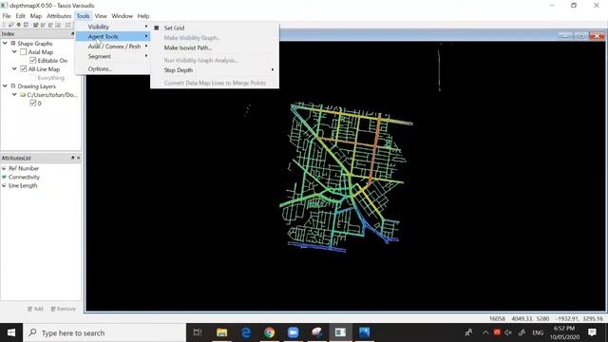Click the muted volume tray icon

point(508,332)
